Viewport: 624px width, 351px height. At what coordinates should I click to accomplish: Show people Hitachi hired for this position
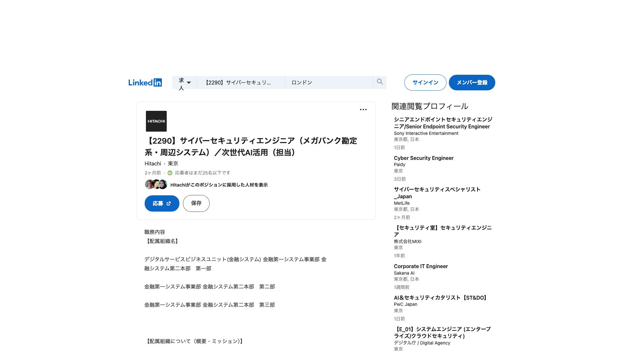point(219,185)
